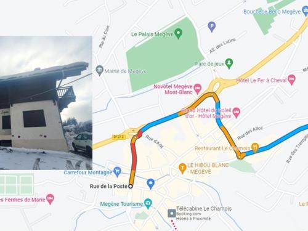Image resolution: width=308 pixels, height=231 pixels.
Task: Select the purple parking marker
Action: coord(212,26)
